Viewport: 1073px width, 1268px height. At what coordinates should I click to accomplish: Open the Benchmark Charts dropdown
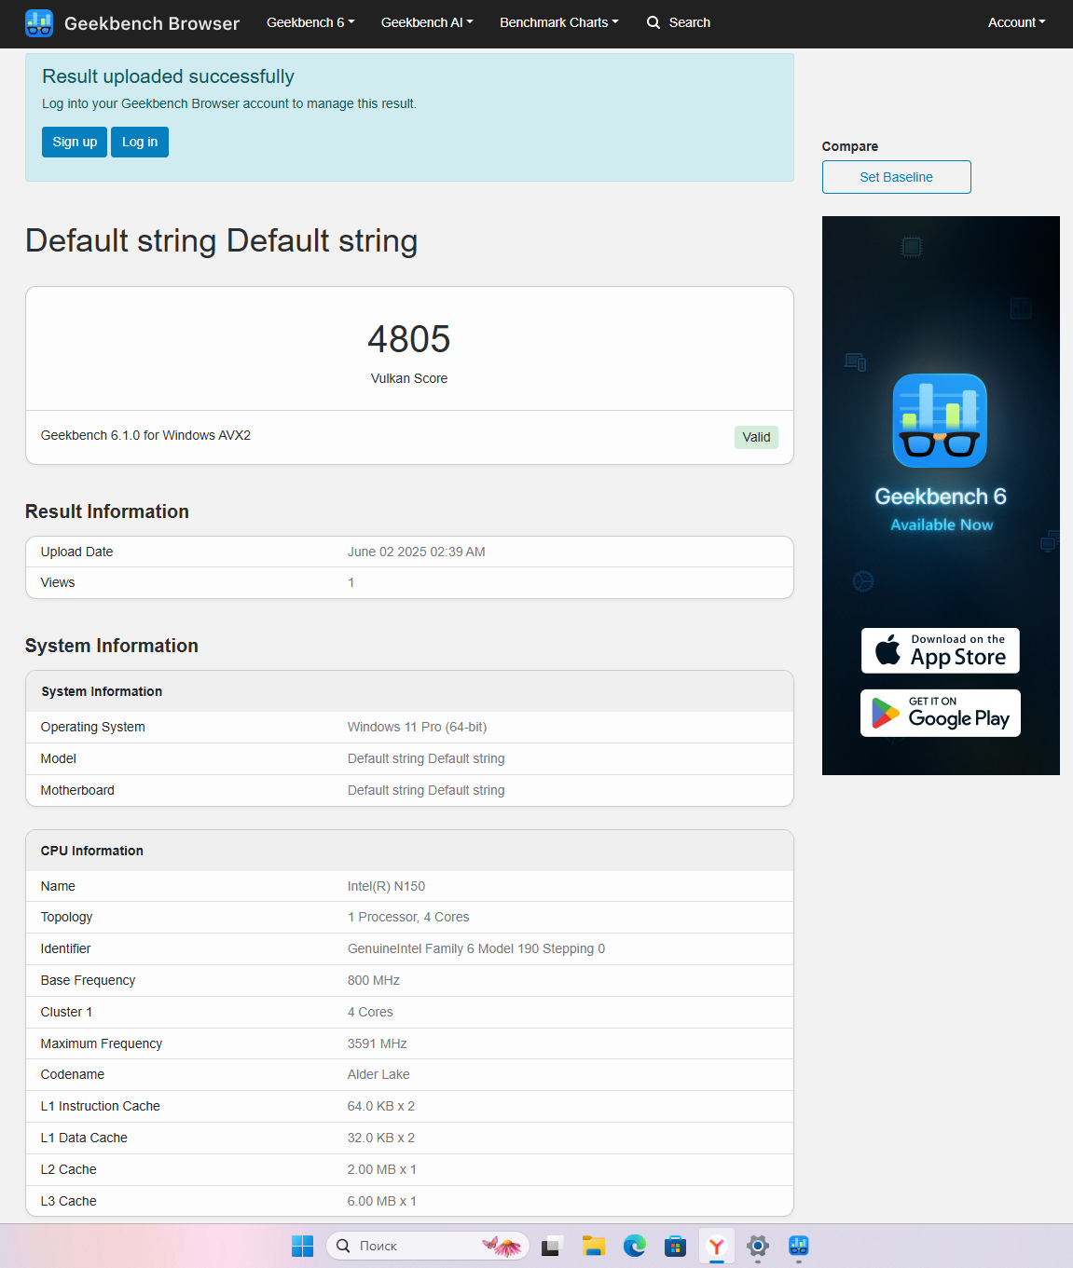coord(559,22)
